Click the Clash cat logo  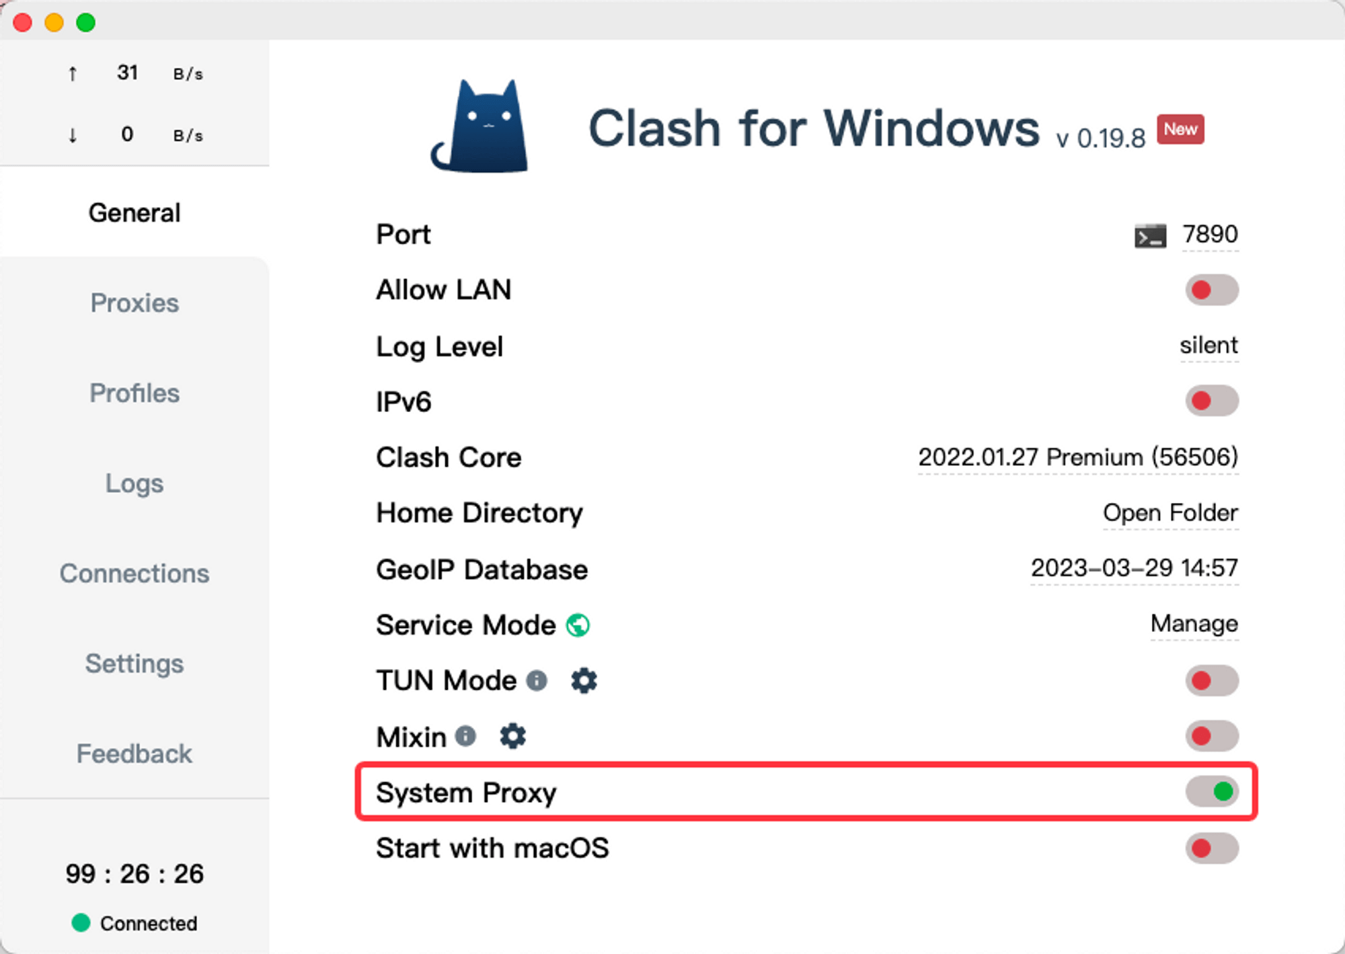pos(480,126)
